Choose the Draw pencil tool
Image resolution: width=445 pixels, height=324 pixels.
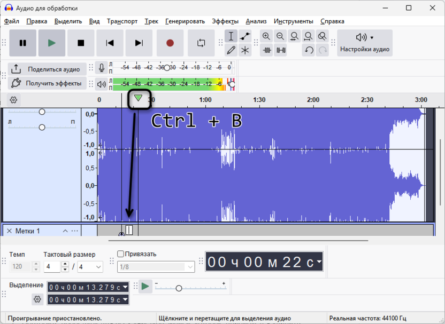coord(231,50)
